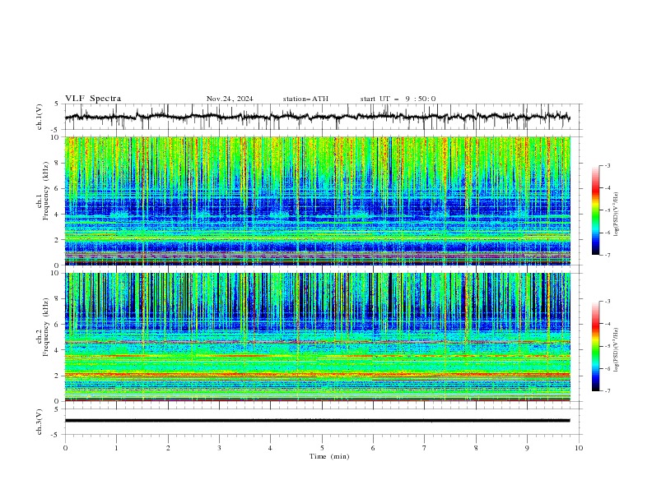Click the date 'Nov.24, 2024'

click(x=230, y=99)
